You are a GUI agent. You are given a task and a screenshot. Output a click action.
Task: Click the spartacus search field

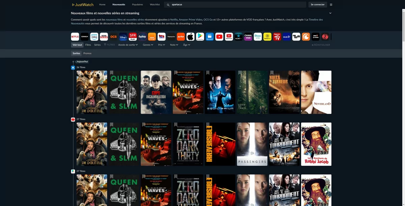pos(236,5)
